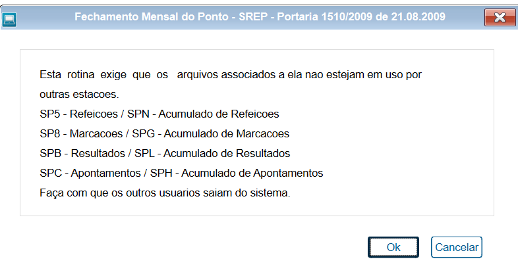Screen dimensions: 518x276
Task: Click the 'SPB - Resultados' text
Action: (82, 154)
